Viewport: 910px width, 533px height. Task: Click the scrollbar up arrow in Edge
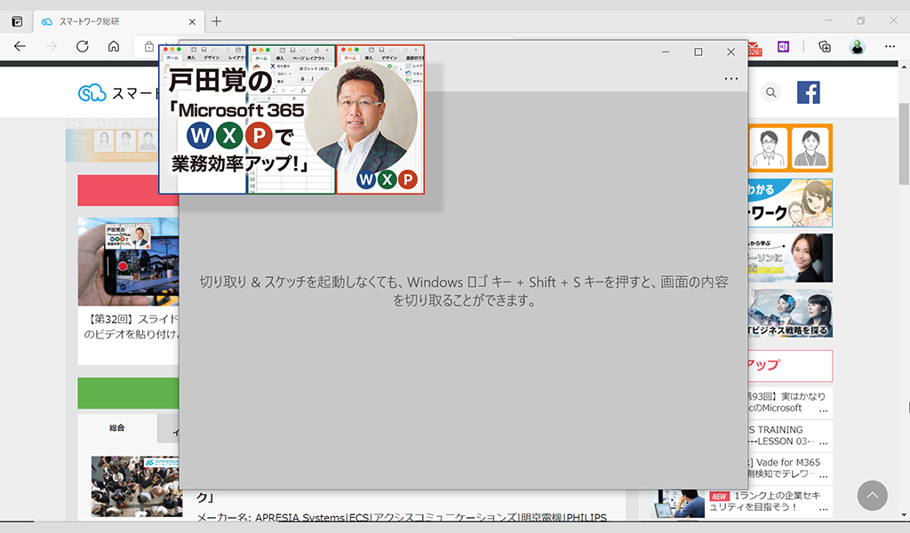904,66
